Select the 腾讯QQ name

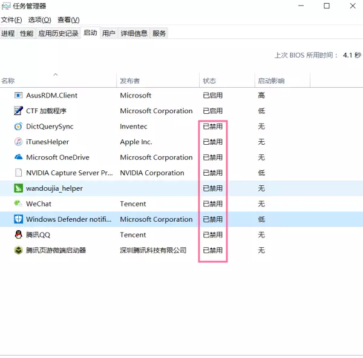38,234
